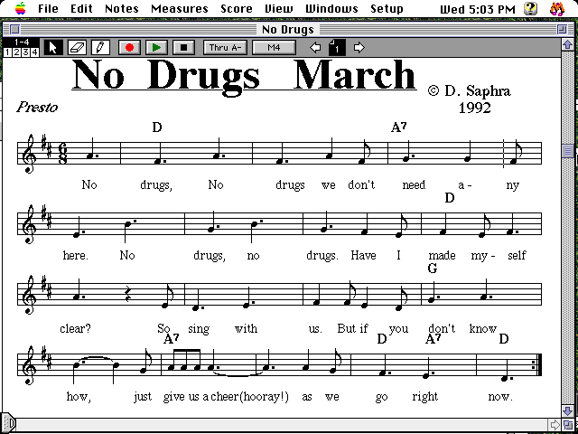Toggle voice 3 in the voice selector

click(25, 52)
